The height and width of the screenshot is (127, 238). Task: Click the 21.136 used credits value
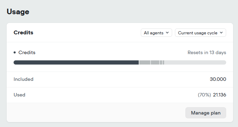(220, 95)
